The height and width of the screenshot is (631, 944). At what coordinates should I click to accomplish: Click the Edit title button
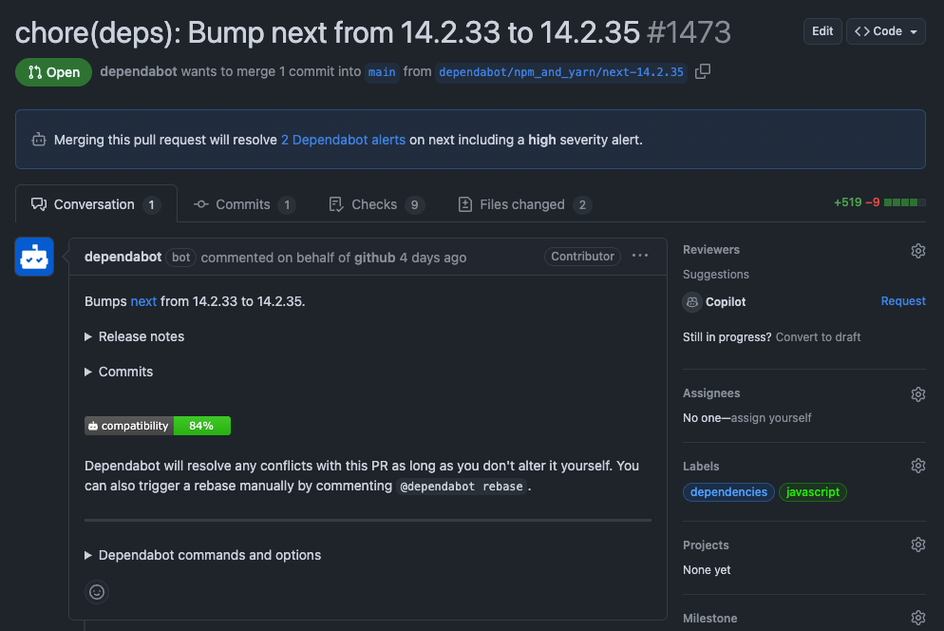point(822,31)
